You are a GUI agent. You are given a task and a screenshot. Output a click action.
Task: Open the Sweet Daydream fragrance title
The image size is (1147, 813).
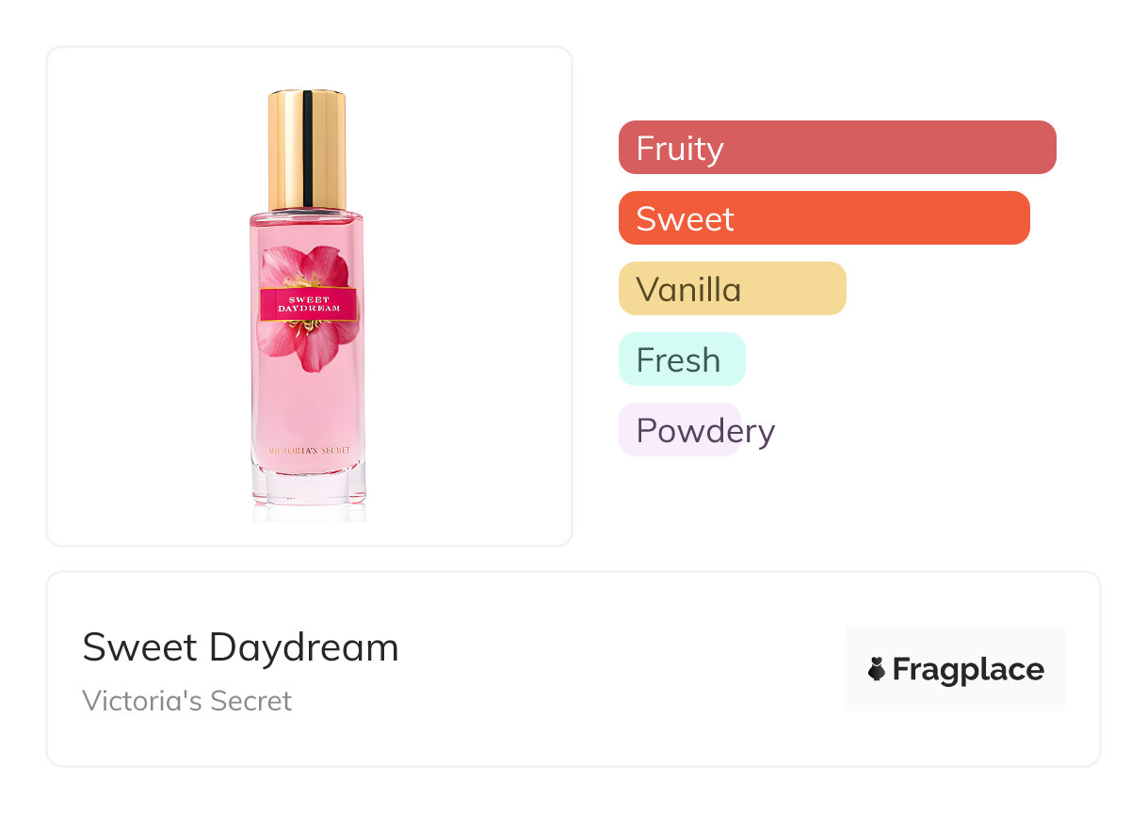click(240, 647)
